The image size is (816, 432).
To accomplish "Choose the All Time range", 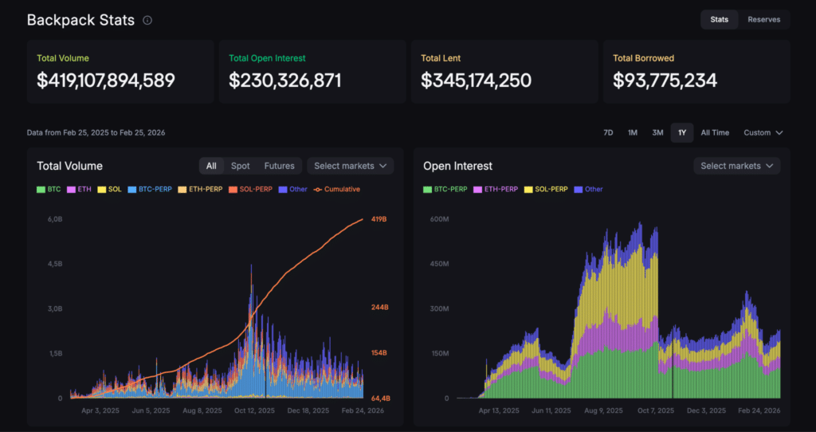I will (715, 133).
